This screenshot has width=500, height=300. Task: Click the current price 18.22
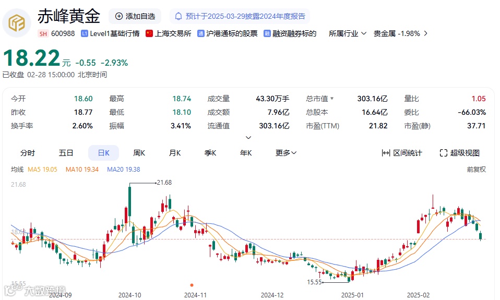click(x=31, y=58)
